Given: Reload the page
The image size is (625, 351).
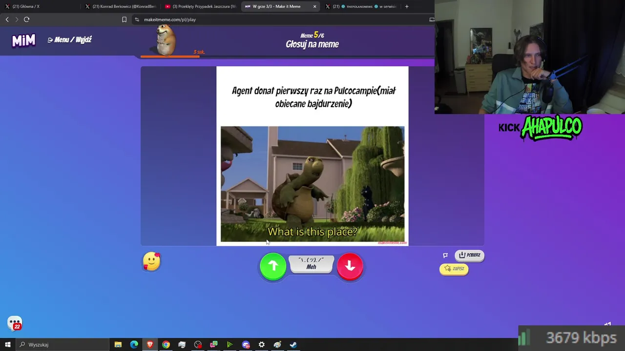Looking at the screenshot, I should pyautogui.click(x=27, y=19).
